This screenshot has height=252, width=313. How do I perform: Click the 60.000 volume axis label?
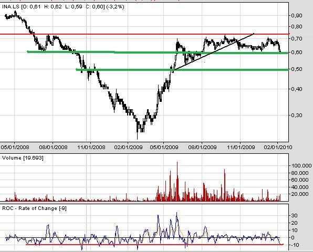300,180
